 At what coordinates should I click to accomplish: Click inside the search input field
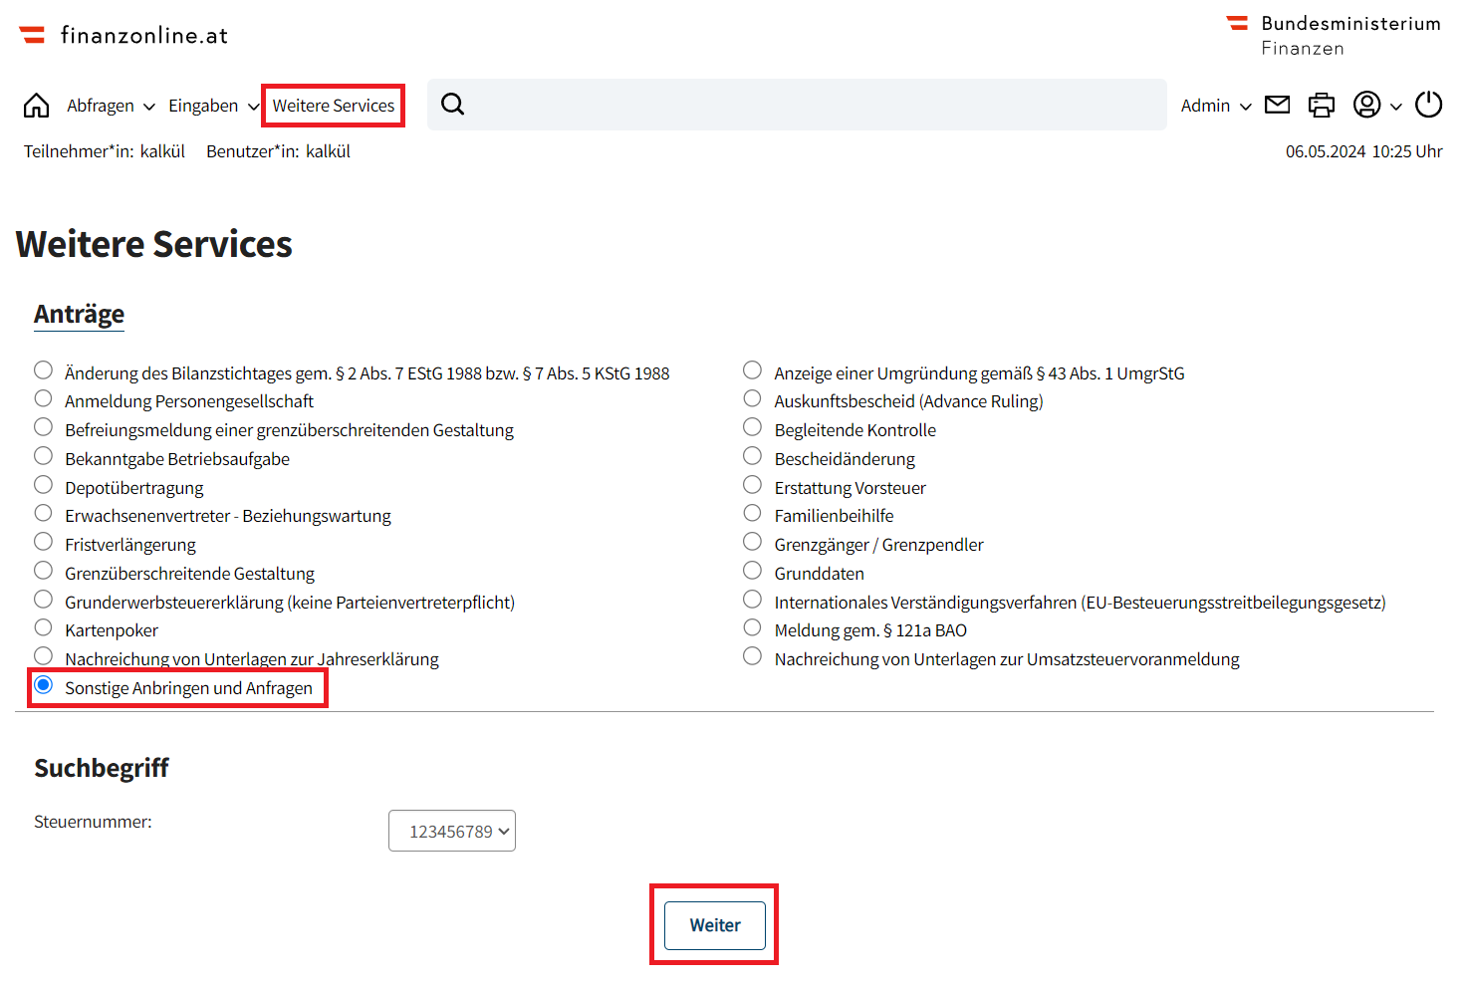[x=797, y=104]
